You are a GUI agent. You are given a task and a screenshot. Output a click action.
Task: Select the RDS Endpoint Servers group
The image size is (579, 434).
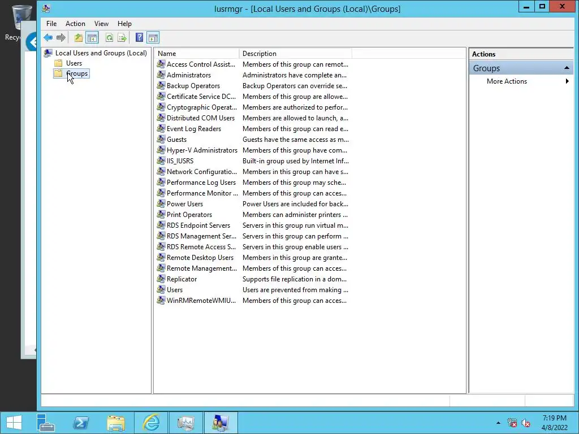[198, 225]
